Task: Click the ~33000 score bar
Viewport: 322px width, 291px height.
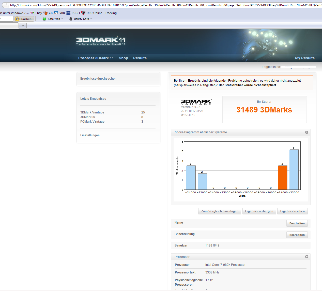Action: point(294,169)
